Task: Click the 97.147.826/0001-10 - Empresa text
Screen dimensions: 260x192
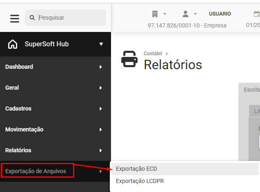Action: click(x=187, y=25)
